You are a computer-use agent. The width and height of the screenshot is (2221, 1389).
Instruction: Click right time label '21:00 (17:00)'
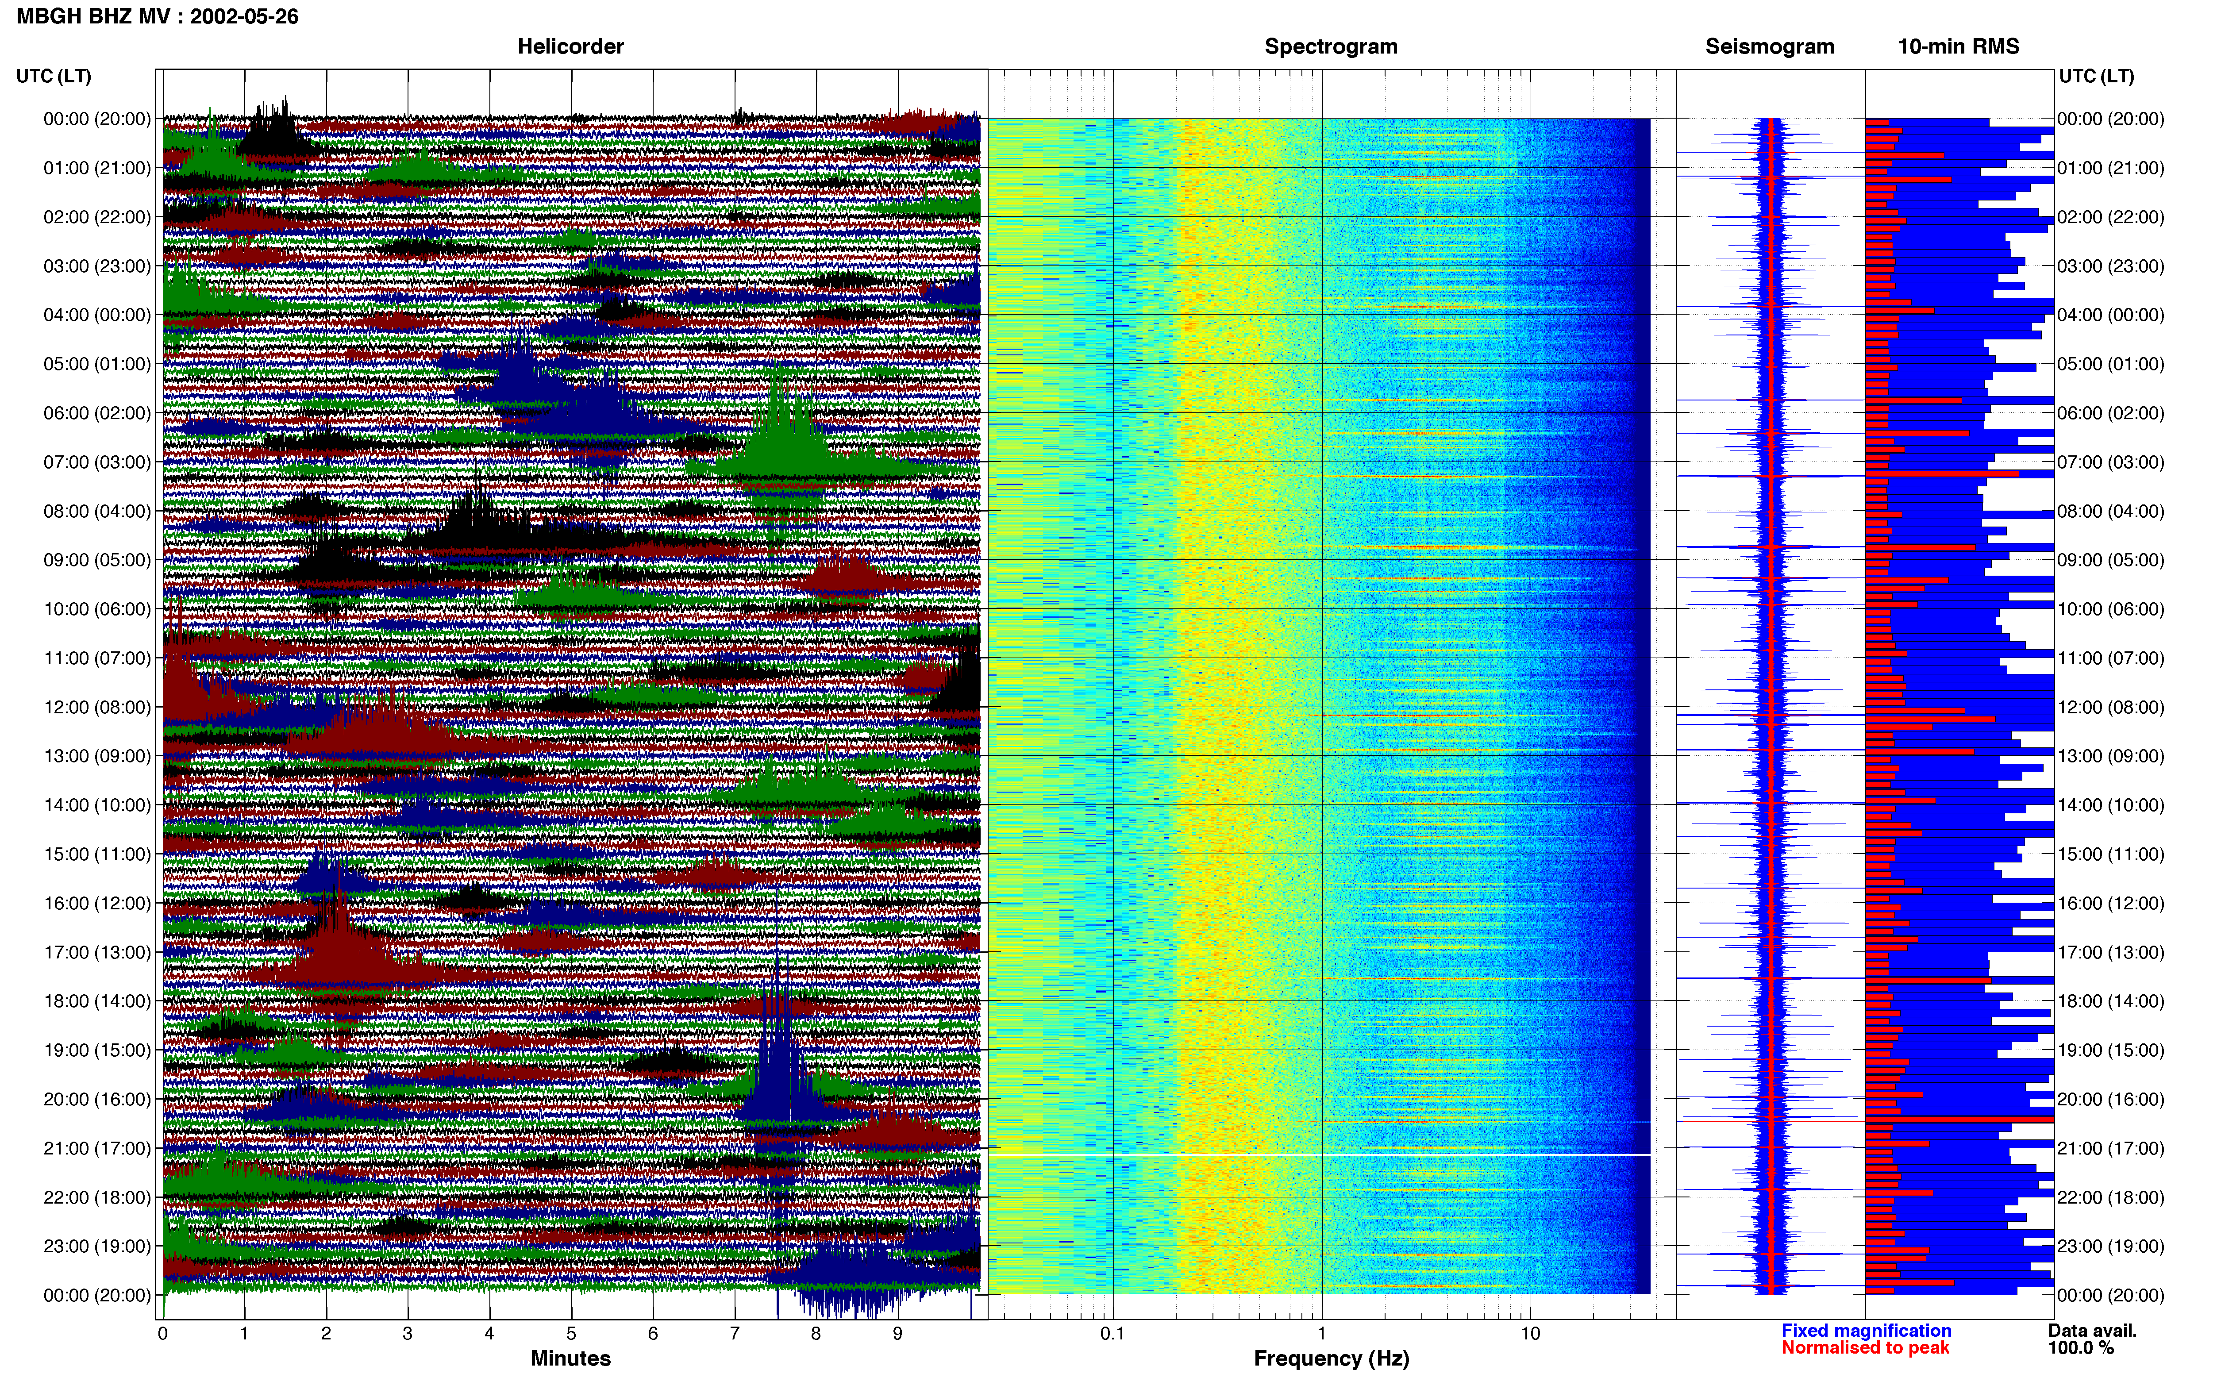pos(2111,1148)
